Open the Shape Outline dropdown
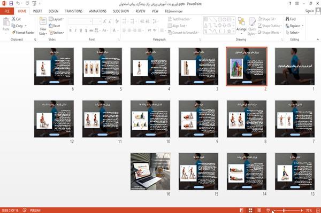321x213 pixels. [x=270, y=26]
